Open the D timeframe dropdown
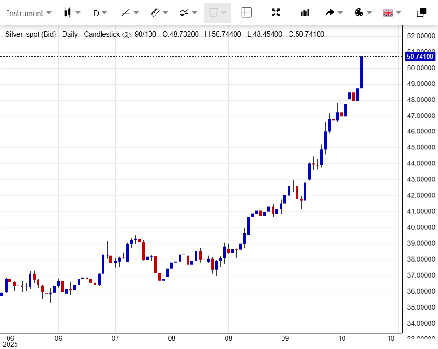The height and width of the screenshot is (349, 438). click(100, 13)
